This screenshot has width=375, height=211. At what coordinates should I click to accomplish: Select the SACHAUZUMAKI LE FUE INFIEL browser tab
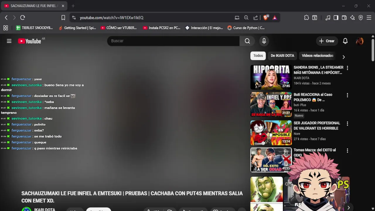(34, 6)
